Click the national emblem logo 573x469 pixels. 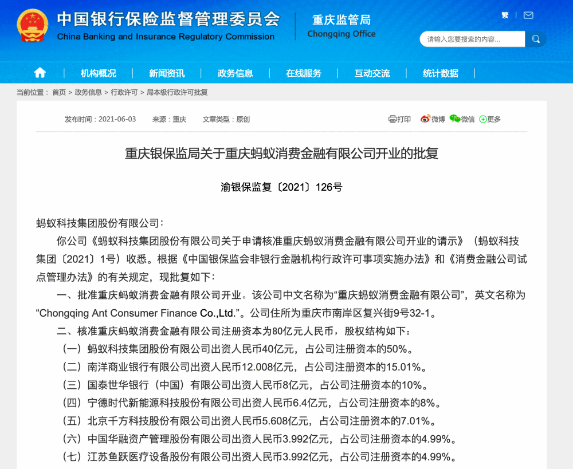point(33,27)
